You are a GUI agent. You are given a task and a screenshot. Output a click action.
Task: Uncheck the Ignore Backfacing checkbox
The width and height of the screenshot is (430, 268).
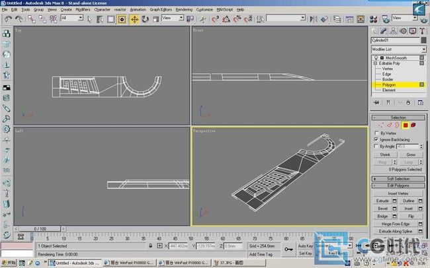pos(376,140)
